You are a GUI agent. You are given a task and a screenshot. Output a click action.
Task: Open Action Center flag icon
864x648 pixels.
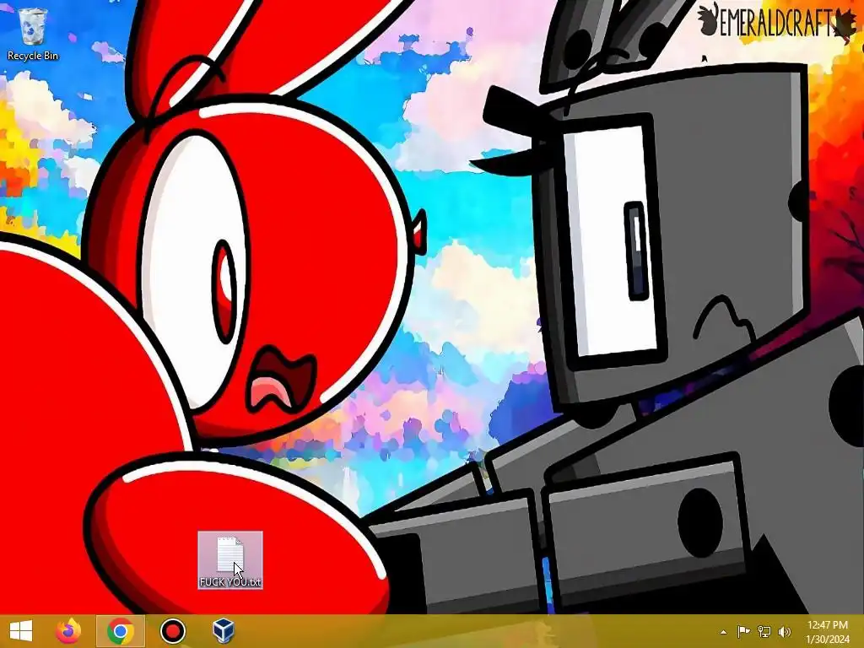(x=743, y=631)
